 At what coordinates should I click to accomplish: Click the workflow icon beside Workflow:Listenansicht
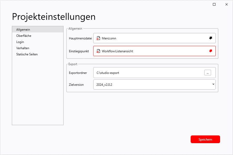(98, 51)
